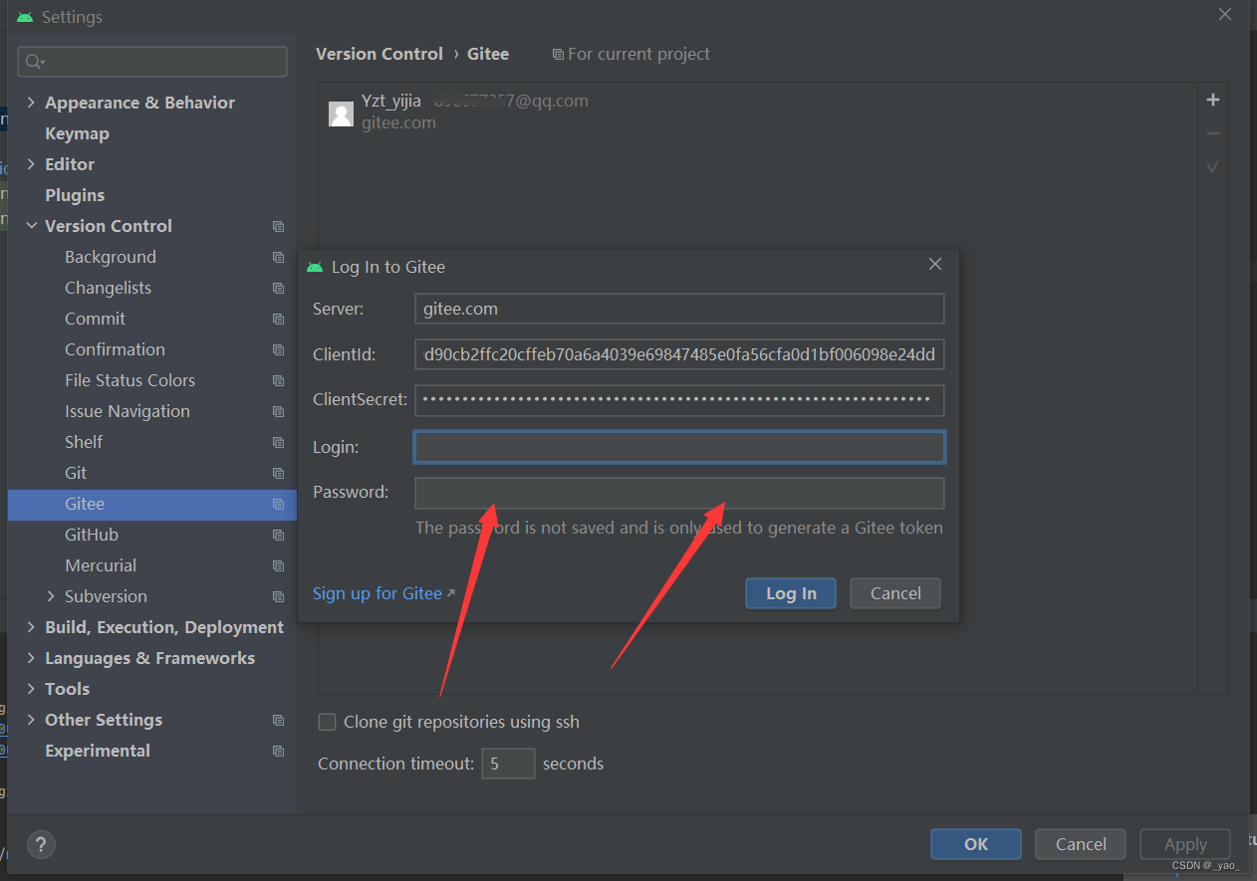1257x881 pixels.
Task: Expand the Editor section
Action: pyautogui.click(x=31, y=164)
